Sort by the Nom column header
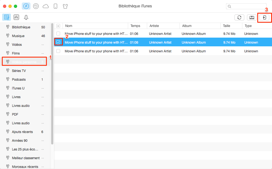The height and width of the screenshot is (169, 272). [x=95, y=26]
